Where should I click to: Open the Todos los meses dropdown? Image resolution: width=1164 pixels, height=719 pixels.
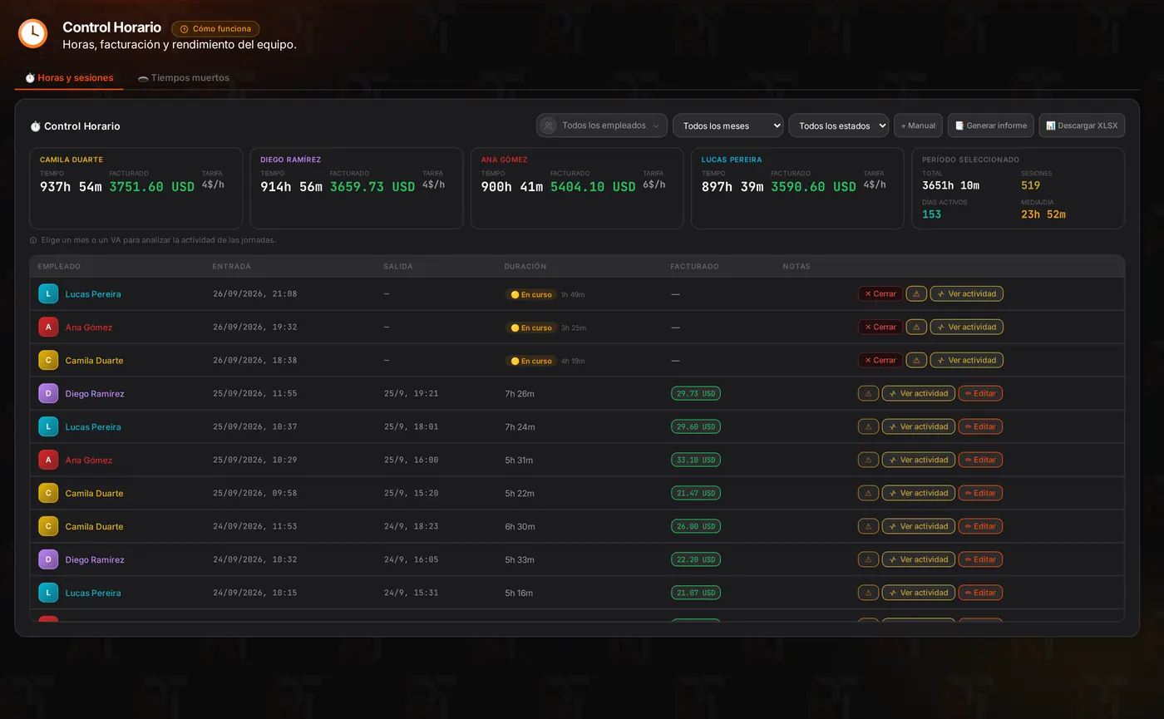(x=727, y=126)
